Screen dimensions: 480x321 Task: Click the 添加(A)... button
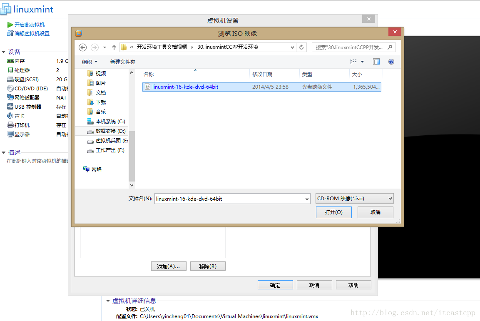169,266
